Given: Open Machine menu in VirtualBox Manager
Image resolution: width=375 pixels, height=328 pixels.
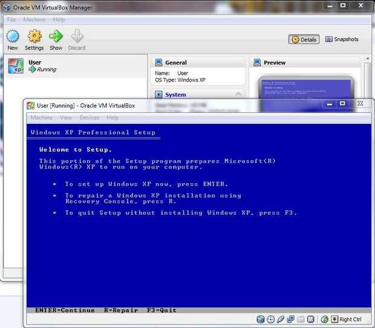Looking at the screenshot, I should point(34,19).
